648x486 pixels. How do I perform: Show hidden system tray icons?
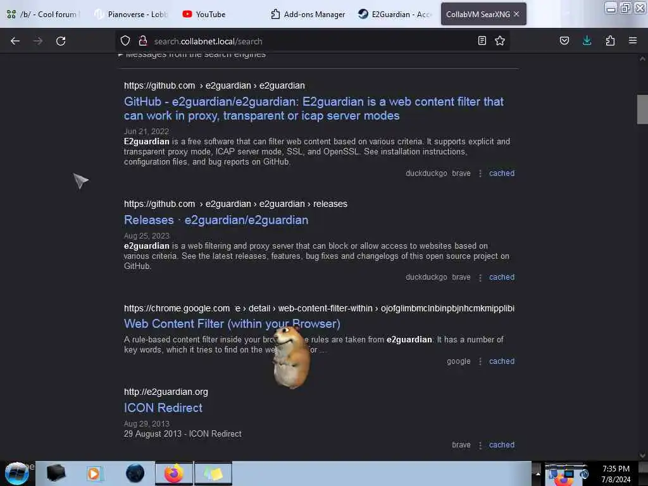point(538,473)
